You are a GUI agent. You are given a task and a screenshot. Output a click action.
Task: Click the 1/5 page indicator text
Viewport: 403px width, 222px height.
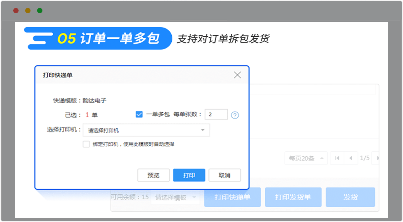(x=365, y=158)
